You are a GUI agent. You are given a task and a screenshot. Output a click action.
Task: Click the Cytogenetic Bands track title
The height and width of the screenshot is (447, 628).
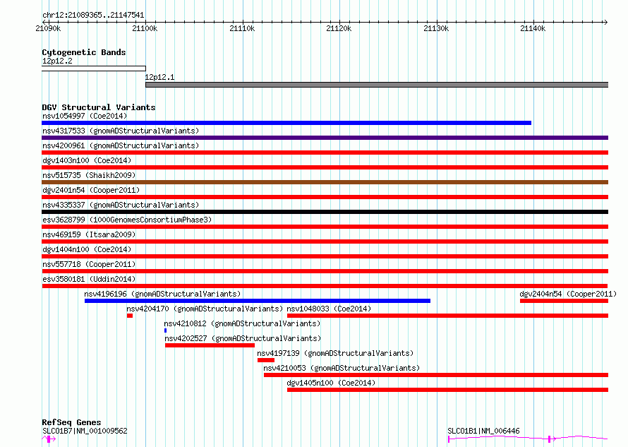(x=84, y=52)
